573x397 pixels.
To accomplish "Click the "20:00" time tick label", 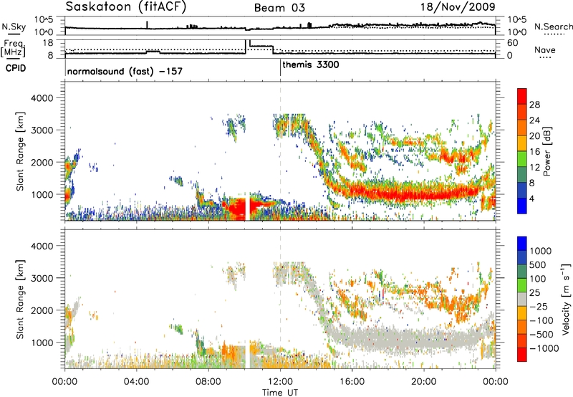I will 423,382.
